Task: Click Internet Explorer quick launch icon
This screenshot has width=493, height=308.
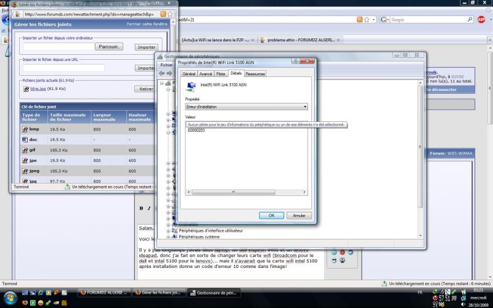Action: pos(41,293)
